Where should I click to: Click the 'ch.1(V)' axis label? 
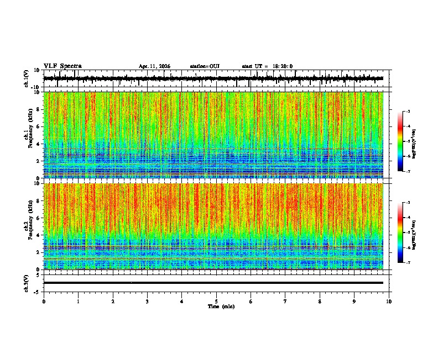click(x=27, y=78)
